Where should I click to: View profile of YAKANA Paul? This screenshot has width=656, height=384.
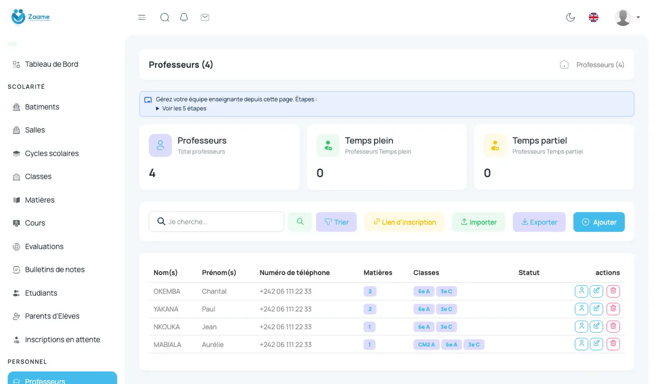coord(581,309)
